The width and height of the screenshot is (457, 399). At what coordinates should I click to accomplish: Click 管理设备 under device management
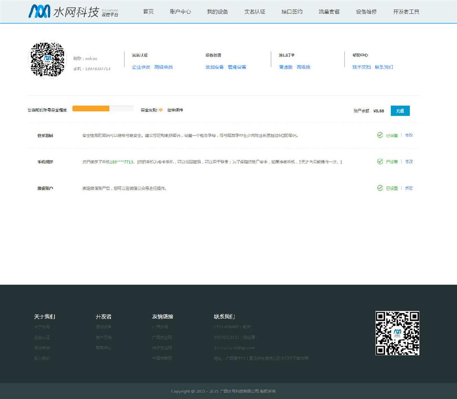(x=237, y=67)
